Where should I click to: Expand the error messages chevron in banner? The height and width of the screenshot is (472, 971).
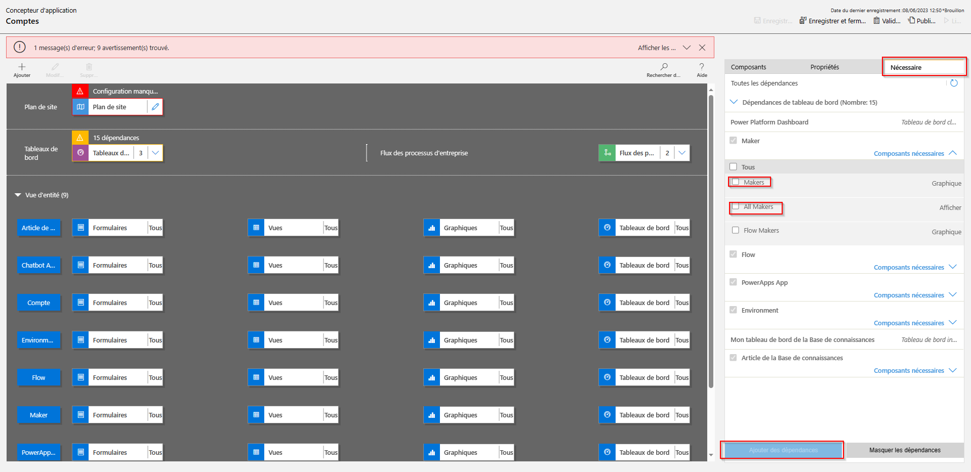pyautogui.click(x=686, y=48)
